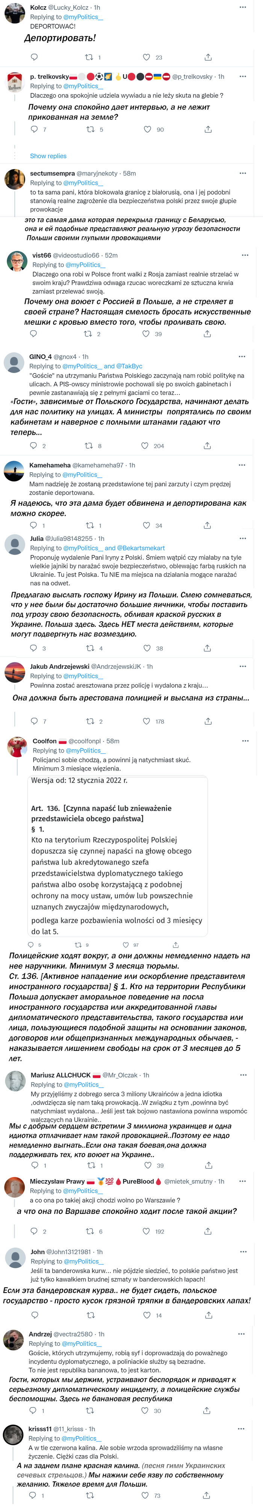263x1510 pixels.
Task: Like Kolcz's DEPORTOWAĆ tweet
Action: pyautogui.click(x=147, y=57)
